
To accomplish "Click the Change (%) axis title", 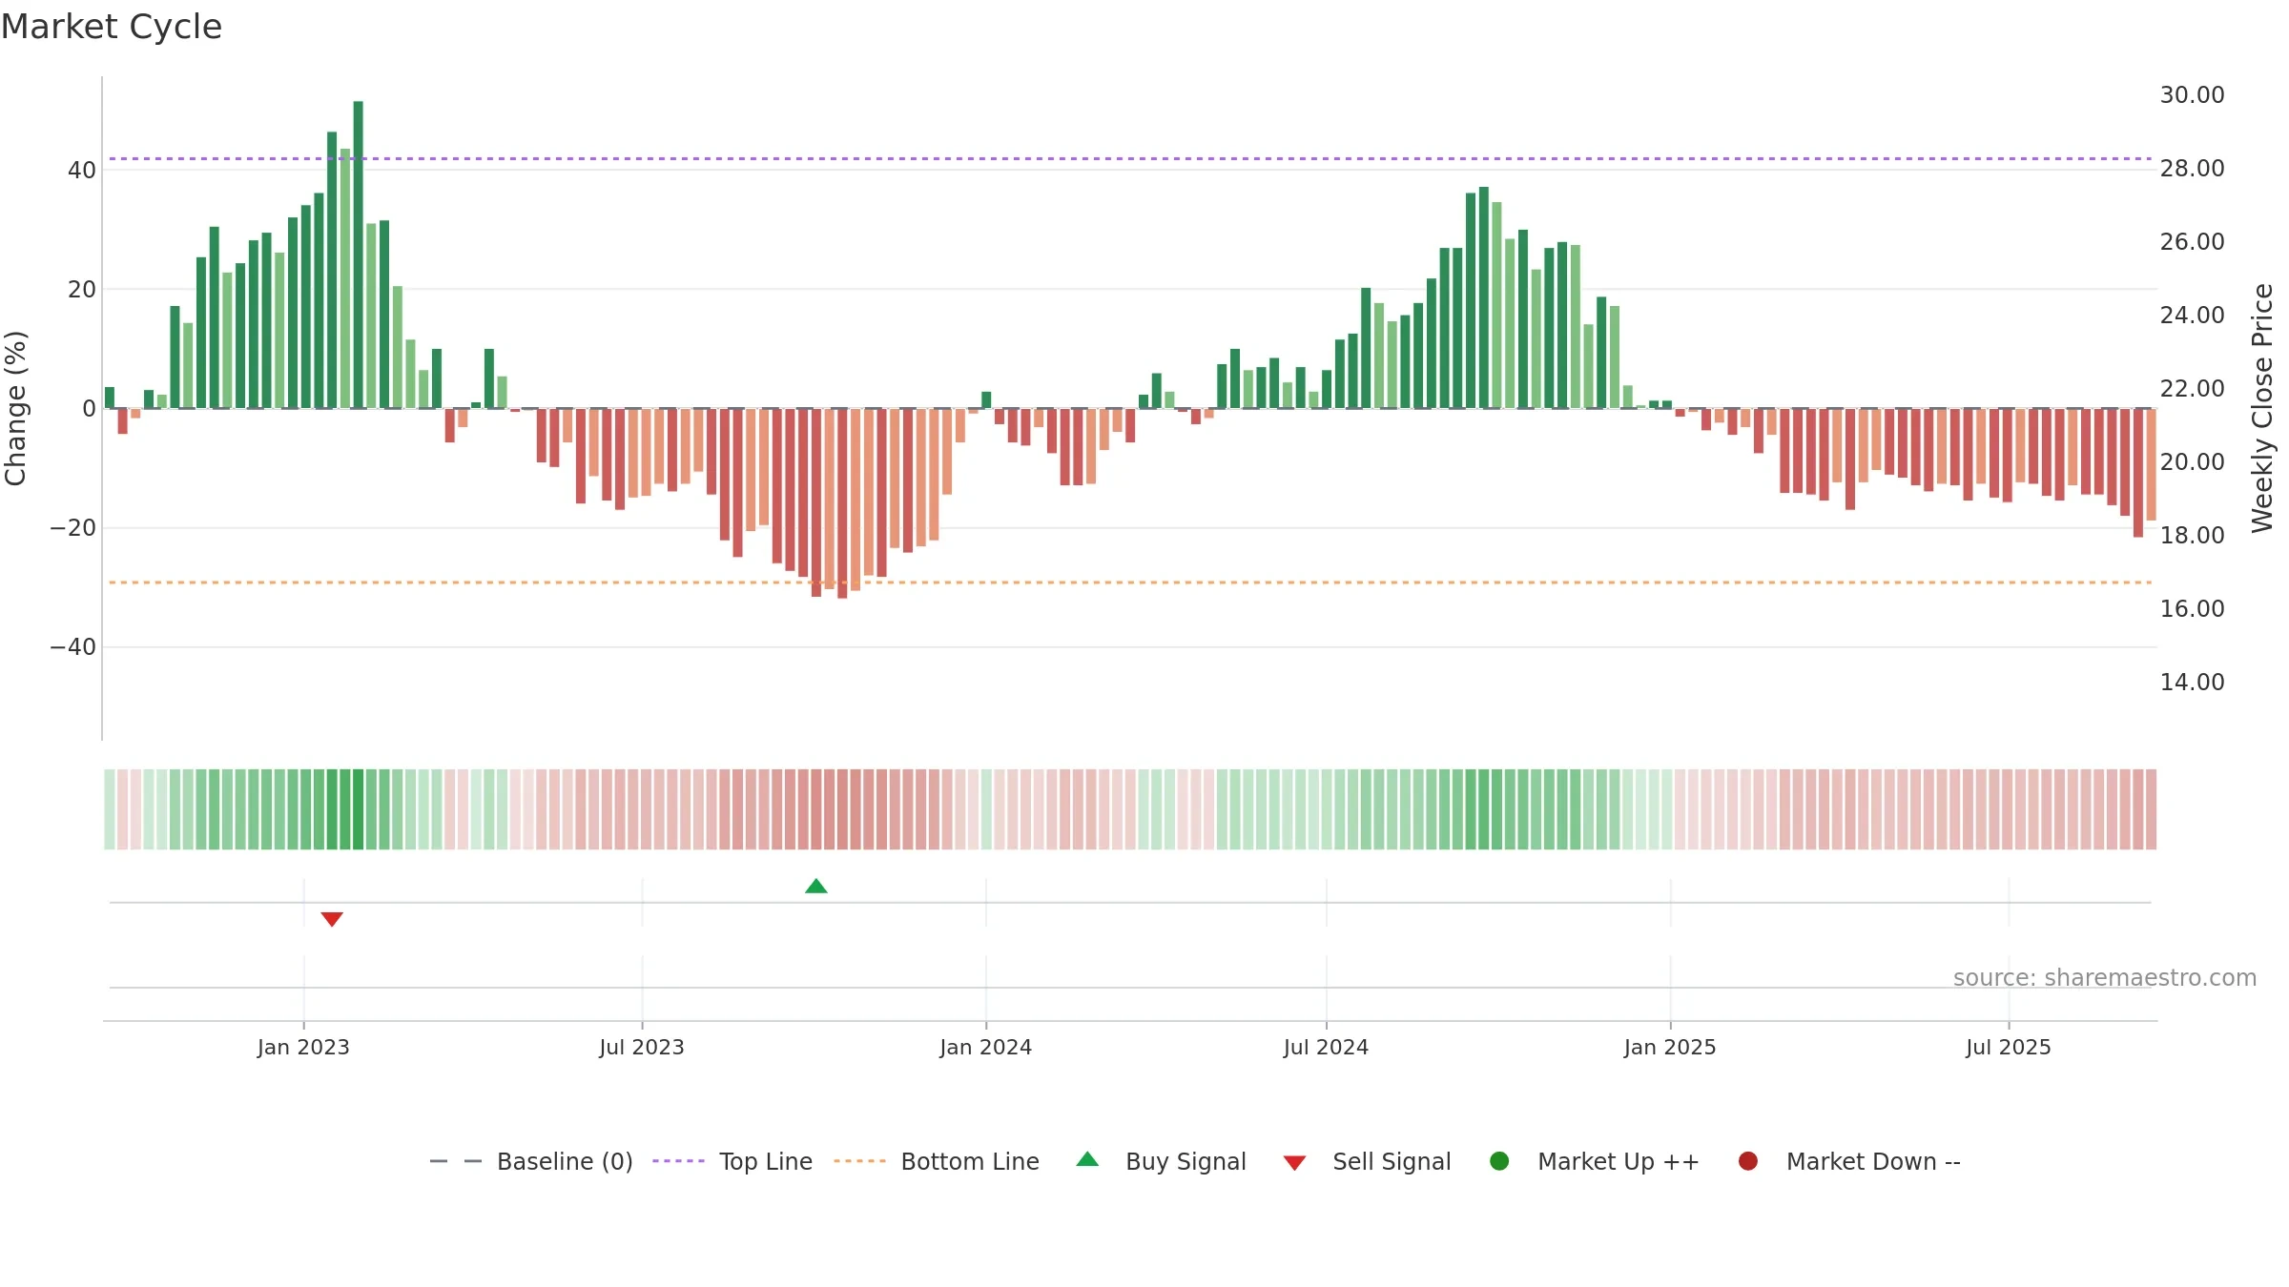I will click(15, 408).
